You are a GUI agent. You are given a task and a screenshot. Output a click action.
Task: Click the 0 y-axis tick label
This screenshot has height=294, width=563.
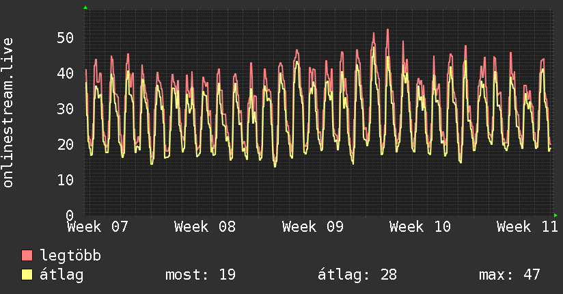tap(70, 215)
